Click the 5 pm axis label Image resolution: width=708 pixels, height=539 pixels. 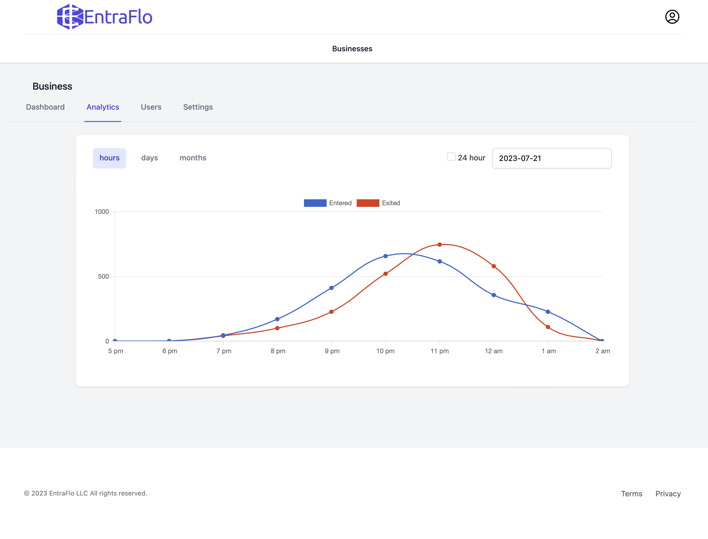tap(116, 351)
